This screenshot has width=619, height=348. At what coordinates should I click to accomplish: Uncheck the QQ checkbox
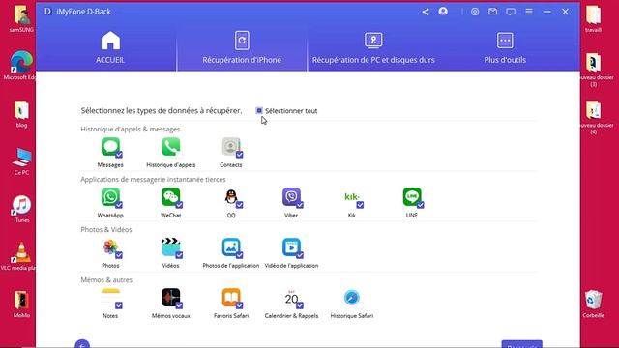tap(239, 205)
